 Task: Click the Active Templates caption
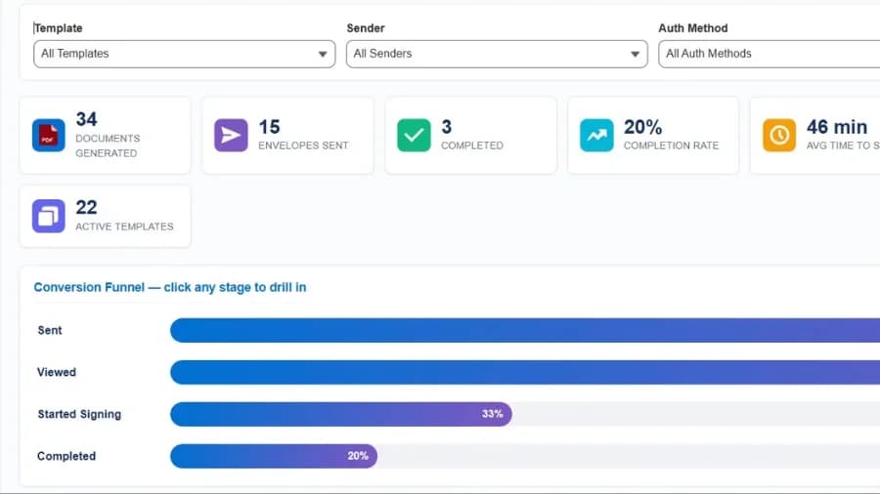[124, 226]
